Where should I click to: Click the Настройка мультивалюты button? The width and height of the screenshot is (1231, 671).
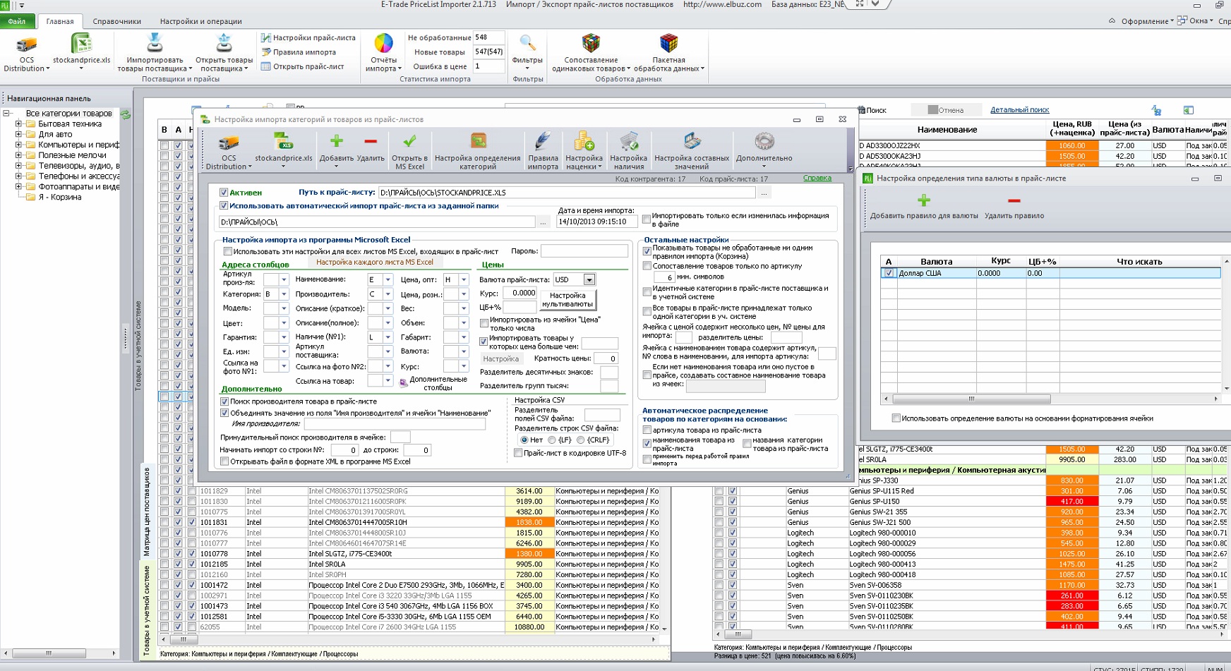click(568, 300)
